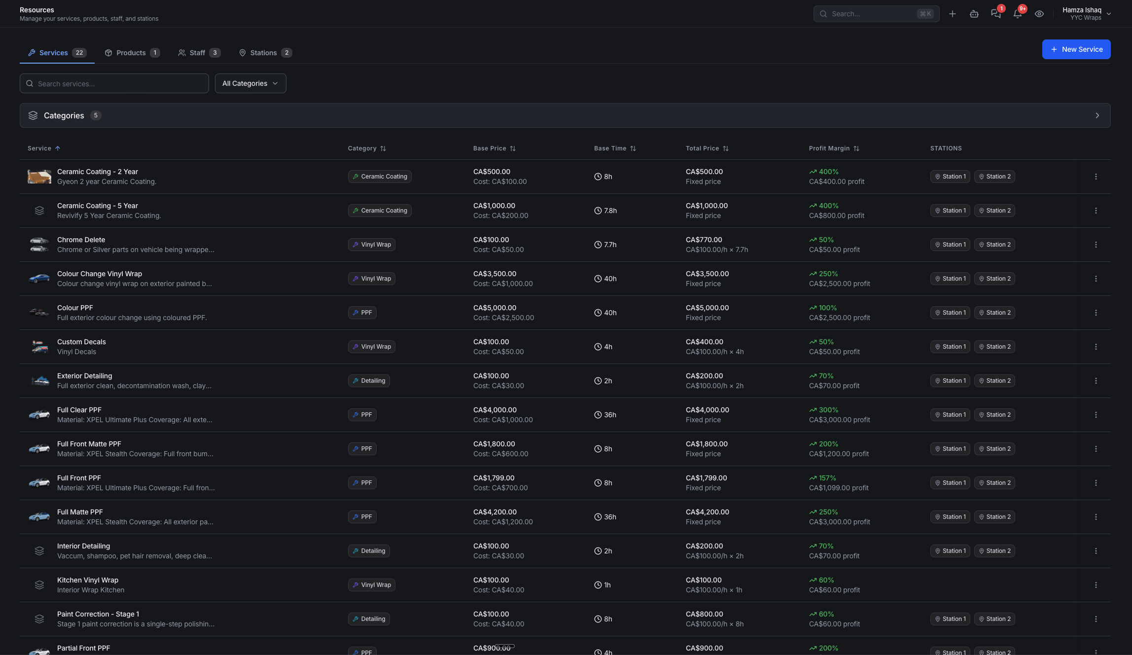The width and height of the screenshot is (1132, 655).
Task: Open notifications bell icon
Action: click(x=1018, y=14)
